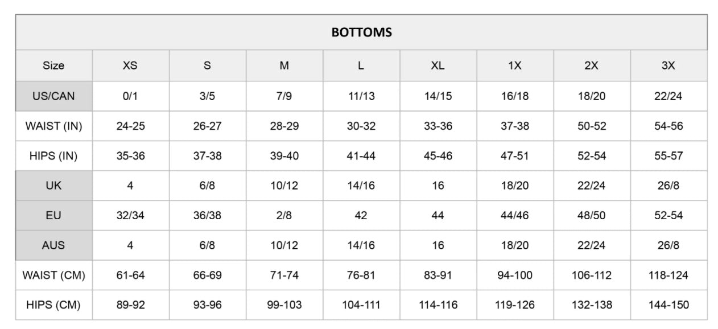Select waist centimeters cell 106-112
Viewport: 718px width, 329px height.
(592, 275)
